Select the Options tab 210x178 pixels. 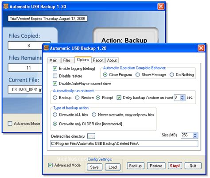tap(83, 60)
